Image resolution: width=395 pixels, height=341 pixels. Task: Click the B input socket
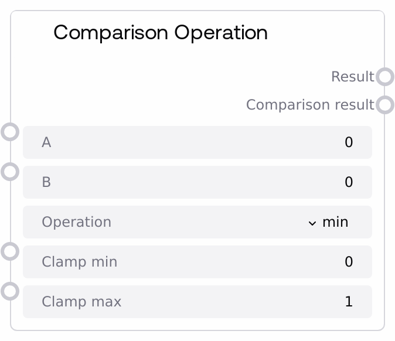click(x=10, y=172)
